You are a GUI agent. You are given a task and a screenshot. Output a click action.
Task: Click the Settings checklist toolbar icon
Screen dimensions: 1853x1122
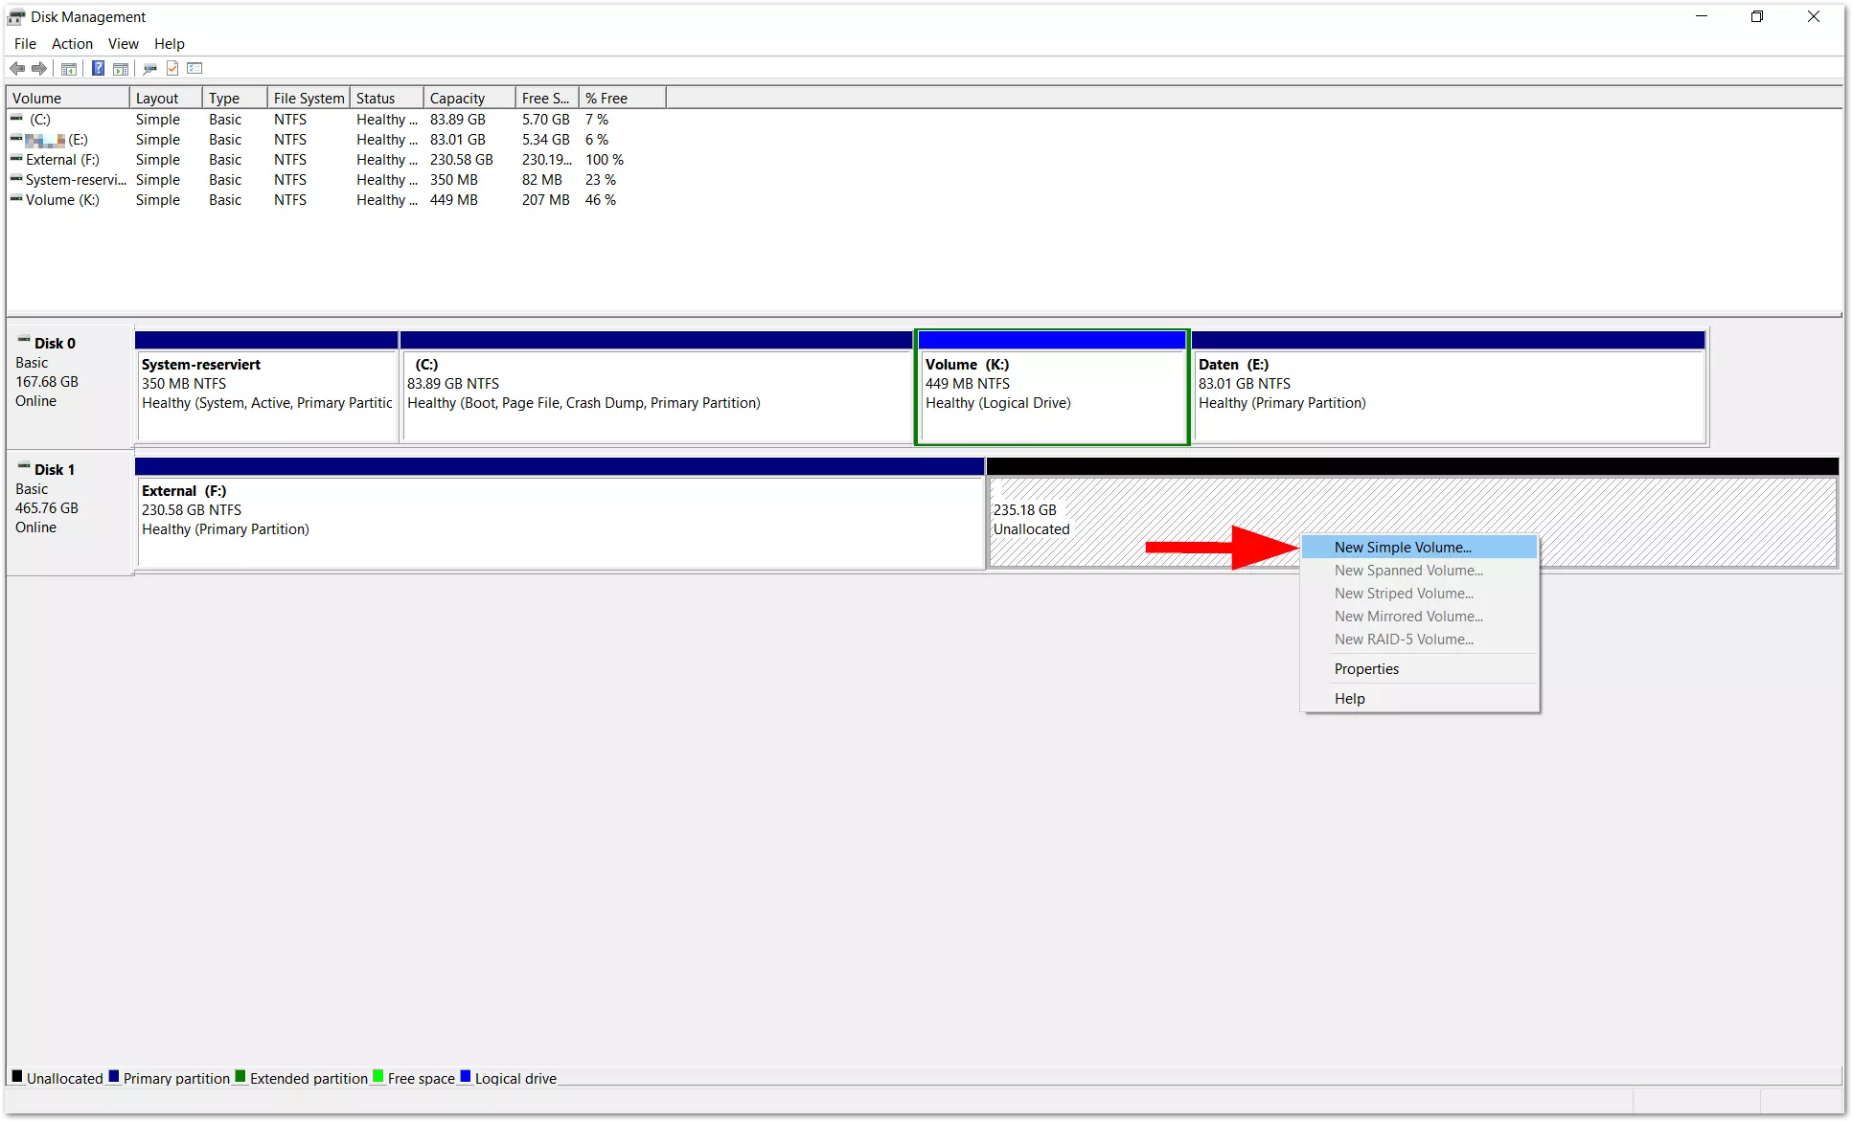pos(195,69)
